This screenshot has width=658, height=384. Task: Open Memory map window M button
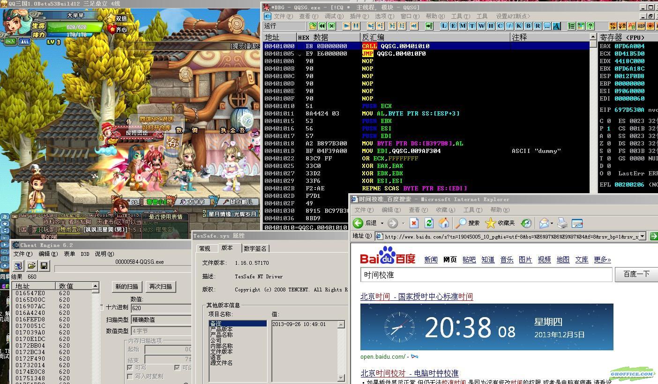463,26
